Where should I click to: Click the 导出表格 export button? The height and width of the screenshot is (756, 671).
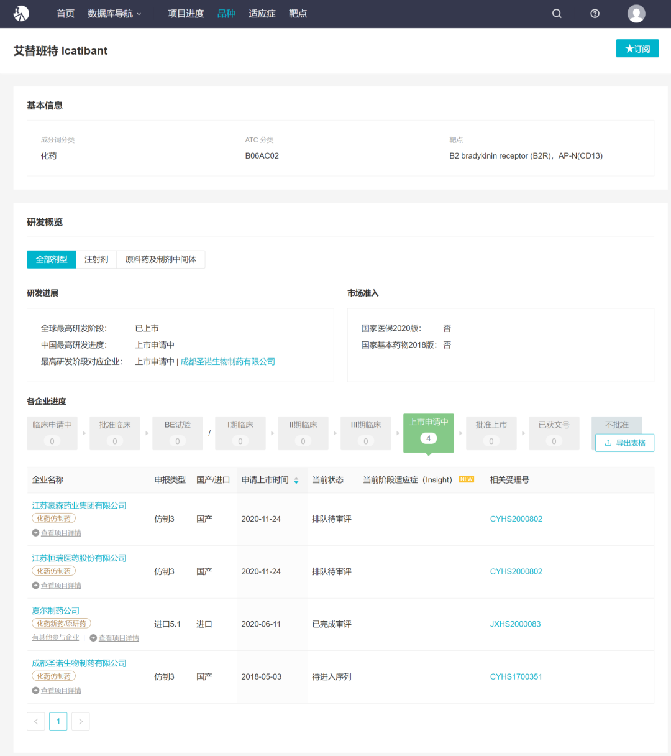624,443
